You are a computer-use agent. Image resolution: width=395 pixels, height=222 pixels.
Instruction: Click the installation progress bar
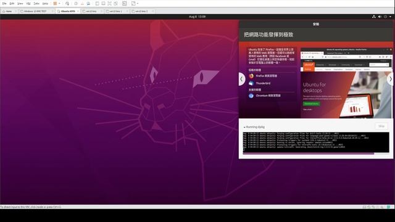316,154
